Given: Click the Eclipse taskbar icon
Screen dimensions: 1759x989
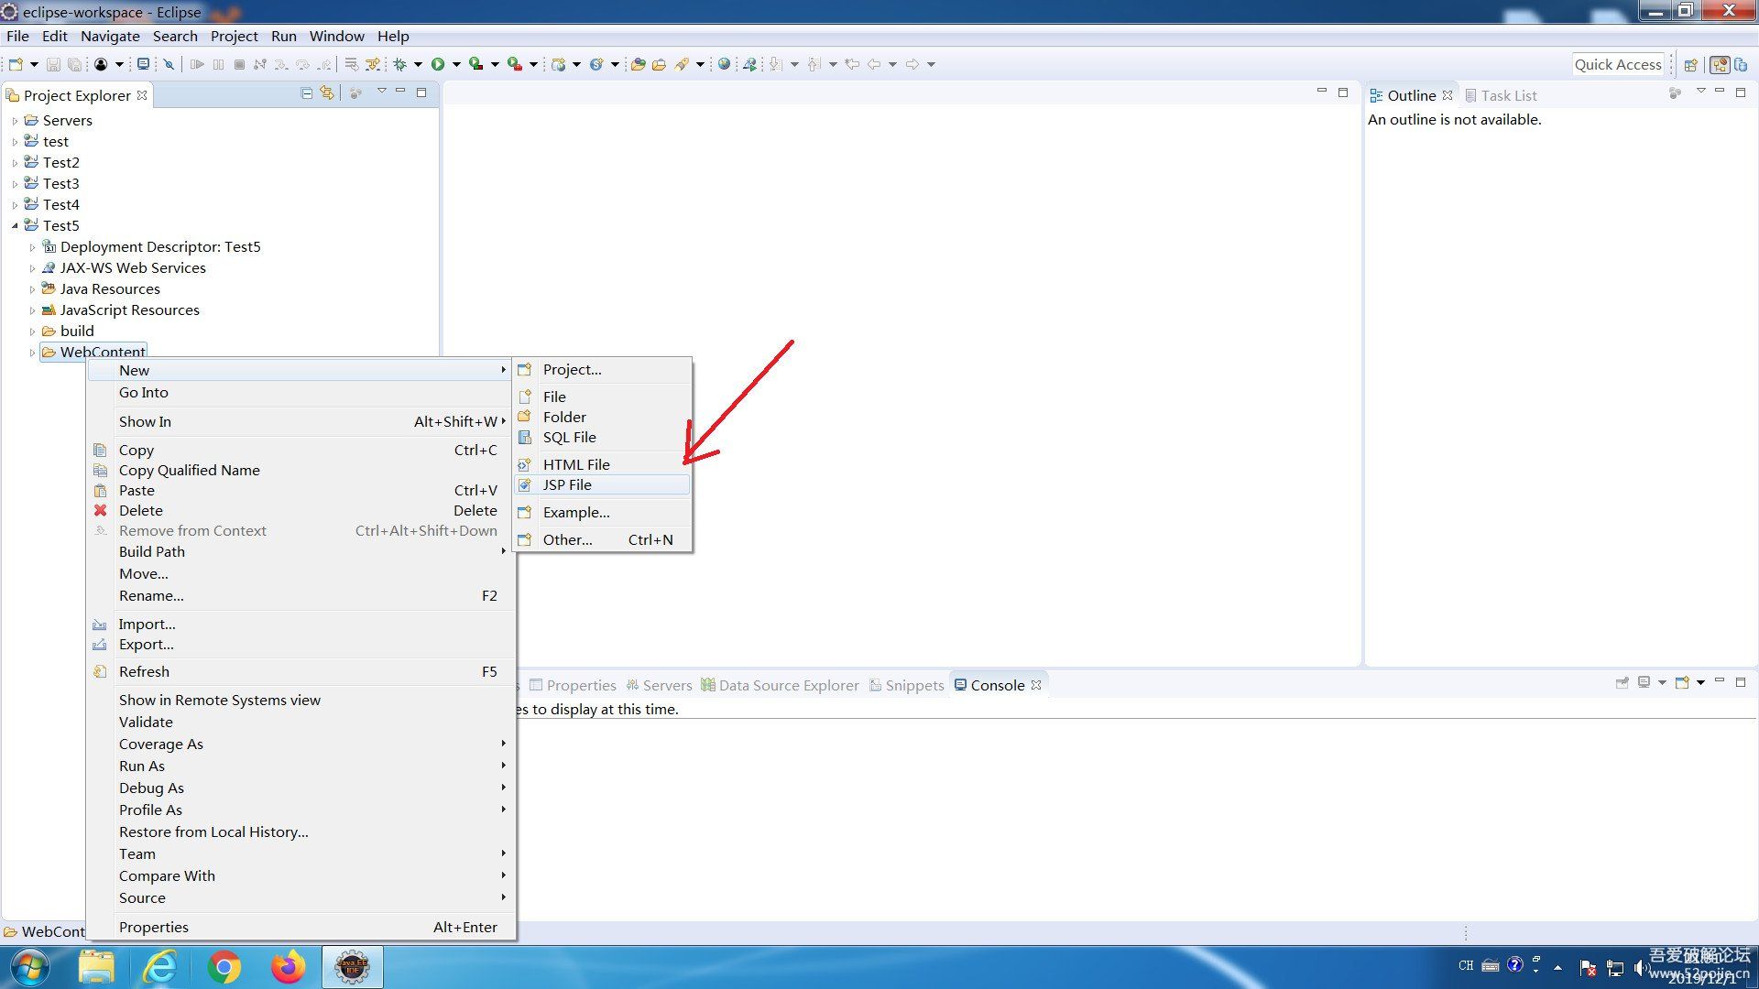Looking at the screenshot, I should click(352, 967).
